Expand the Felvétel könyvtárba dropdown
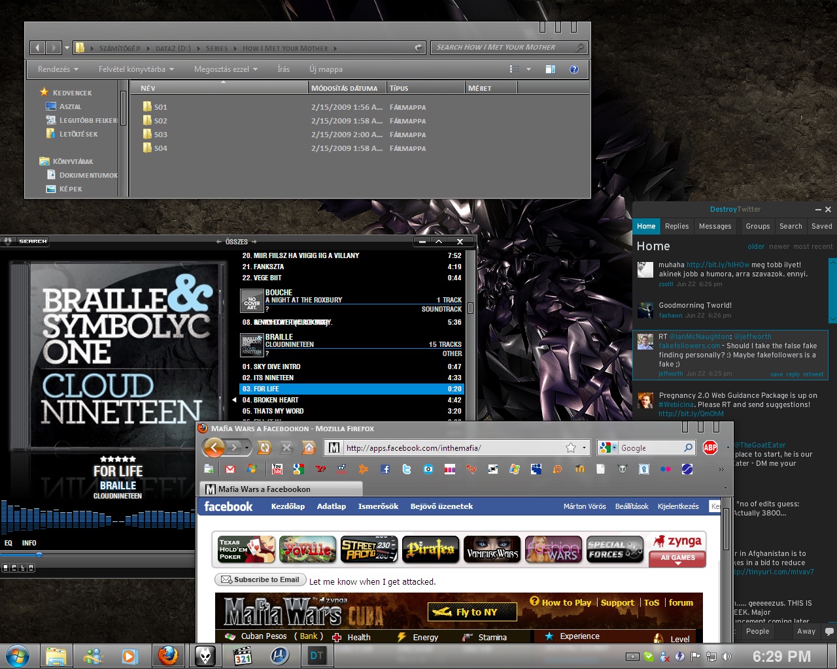 click(136, 69)
